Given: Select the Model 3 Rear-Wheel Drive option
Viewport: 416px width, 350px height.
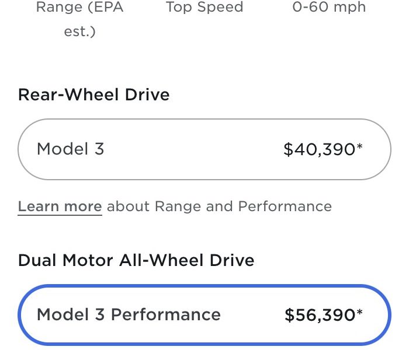Looking at the screenshot, I should pos(204,149).
